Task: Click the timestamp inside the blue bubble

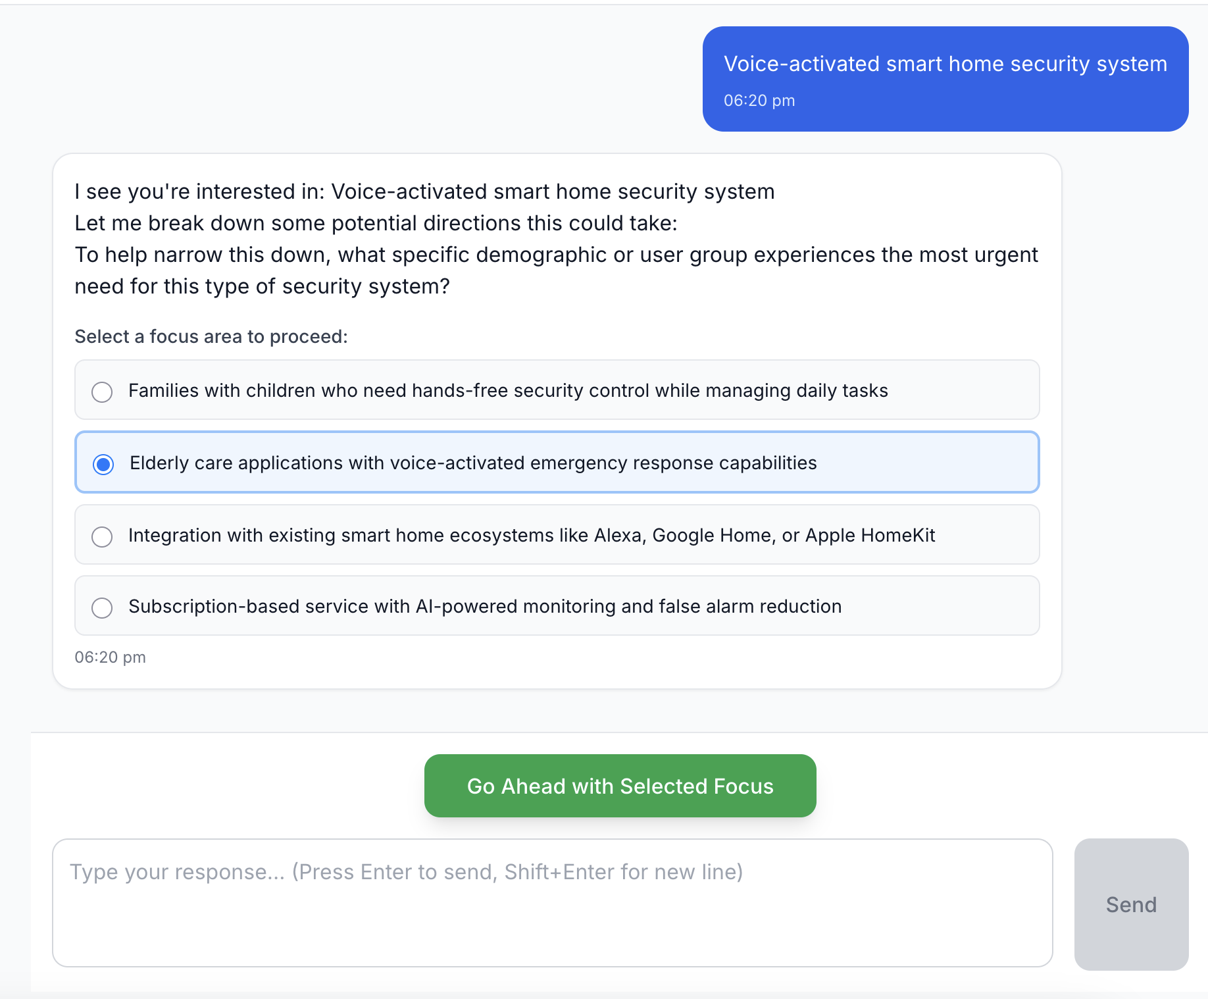Action: coord(759,101)
